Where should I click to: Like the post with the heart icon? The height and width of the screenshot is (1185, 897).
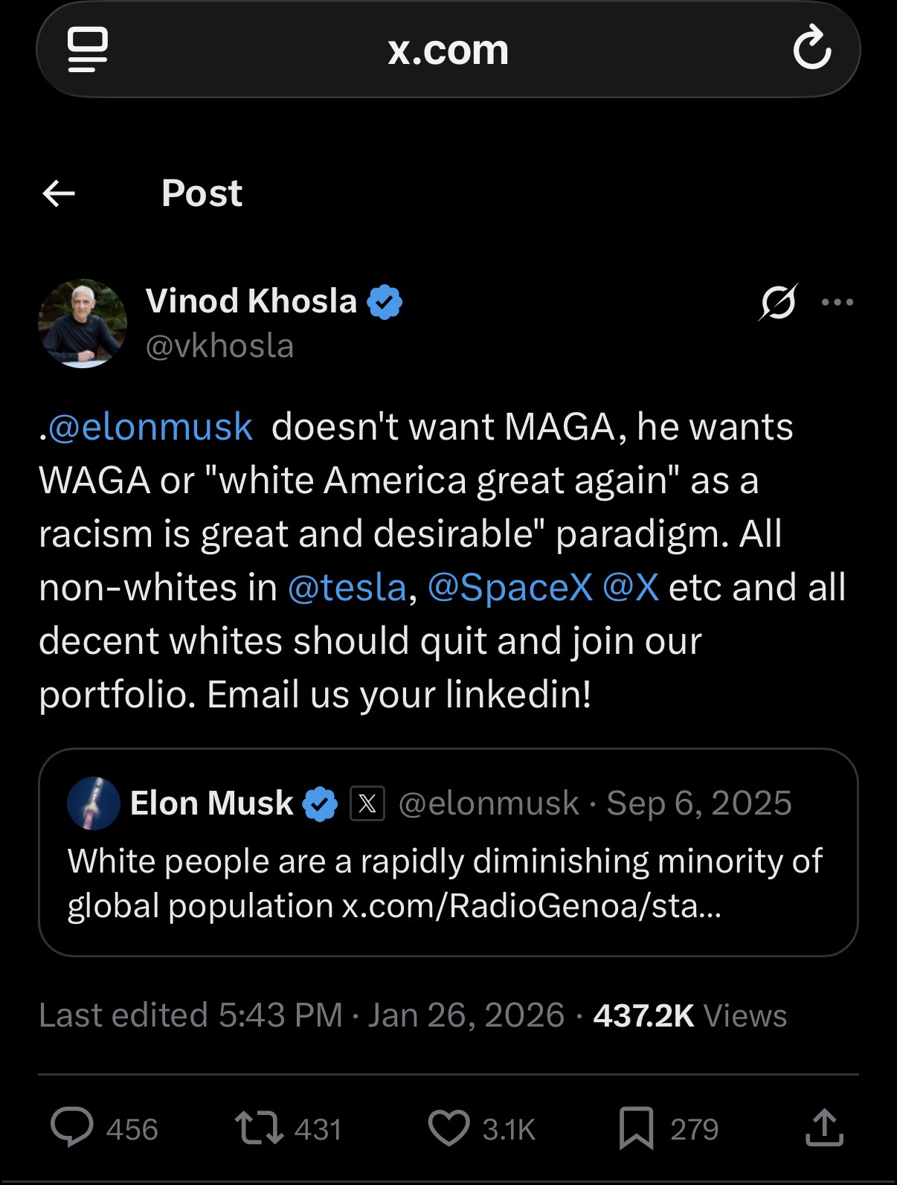point(449,1128)
